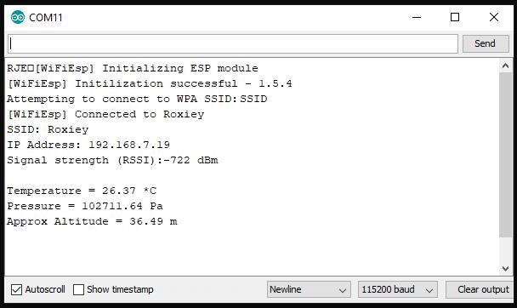Disable the Autoscroll checkbox
Image resolution: width=517 pixels, height=308 pixels.
[16, 289]
